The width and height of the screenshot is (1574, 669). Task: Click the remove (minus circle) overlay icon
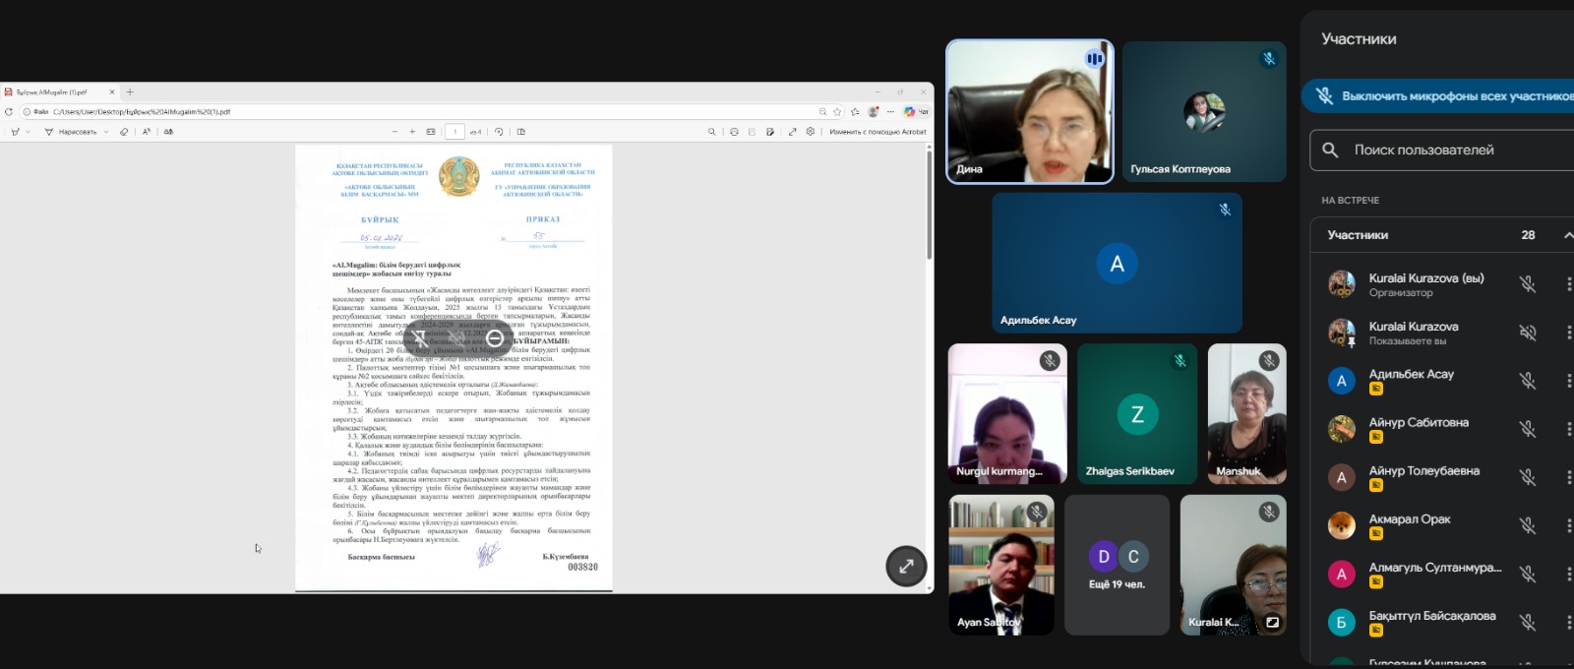[495, 338]
